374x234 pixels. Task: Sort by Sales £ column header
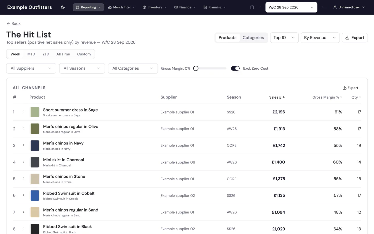277,97
